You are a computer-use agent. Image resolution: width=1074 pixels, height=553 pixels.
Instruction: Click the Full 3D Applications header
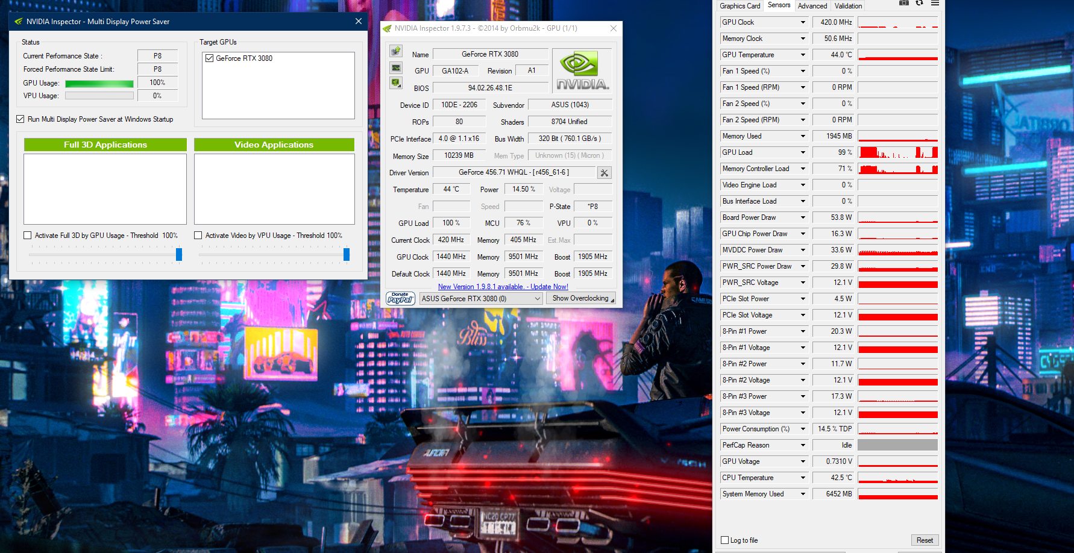(105, 145)
